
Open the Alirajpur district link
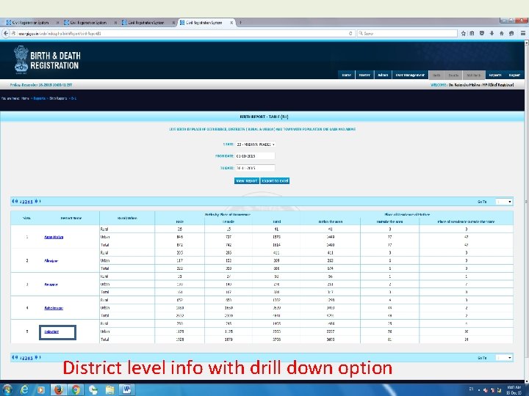pos(51,260)
